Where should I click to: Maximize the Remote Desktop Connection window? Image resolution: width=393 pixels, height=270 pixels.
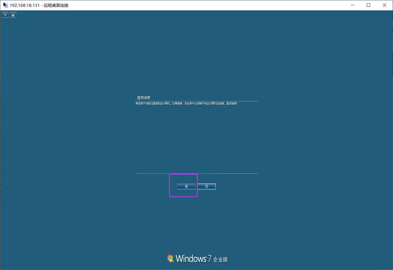pos(368,5)
